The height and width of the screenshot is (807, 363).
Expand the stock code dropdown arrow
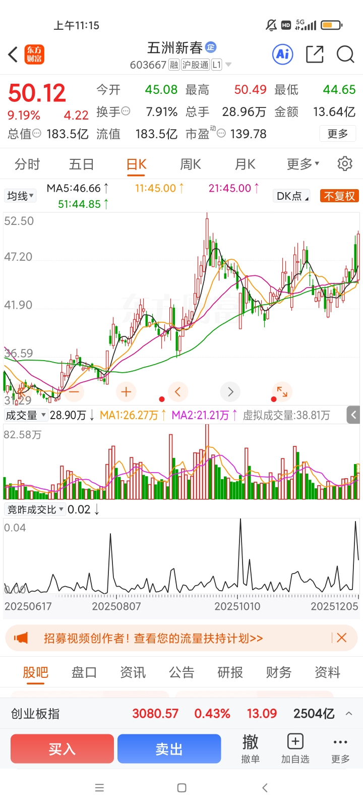pos(228,65)
